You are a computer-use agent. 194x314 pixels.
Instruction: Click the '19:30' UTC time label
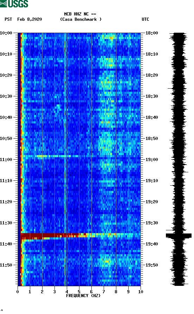click(x=152, y=223)
